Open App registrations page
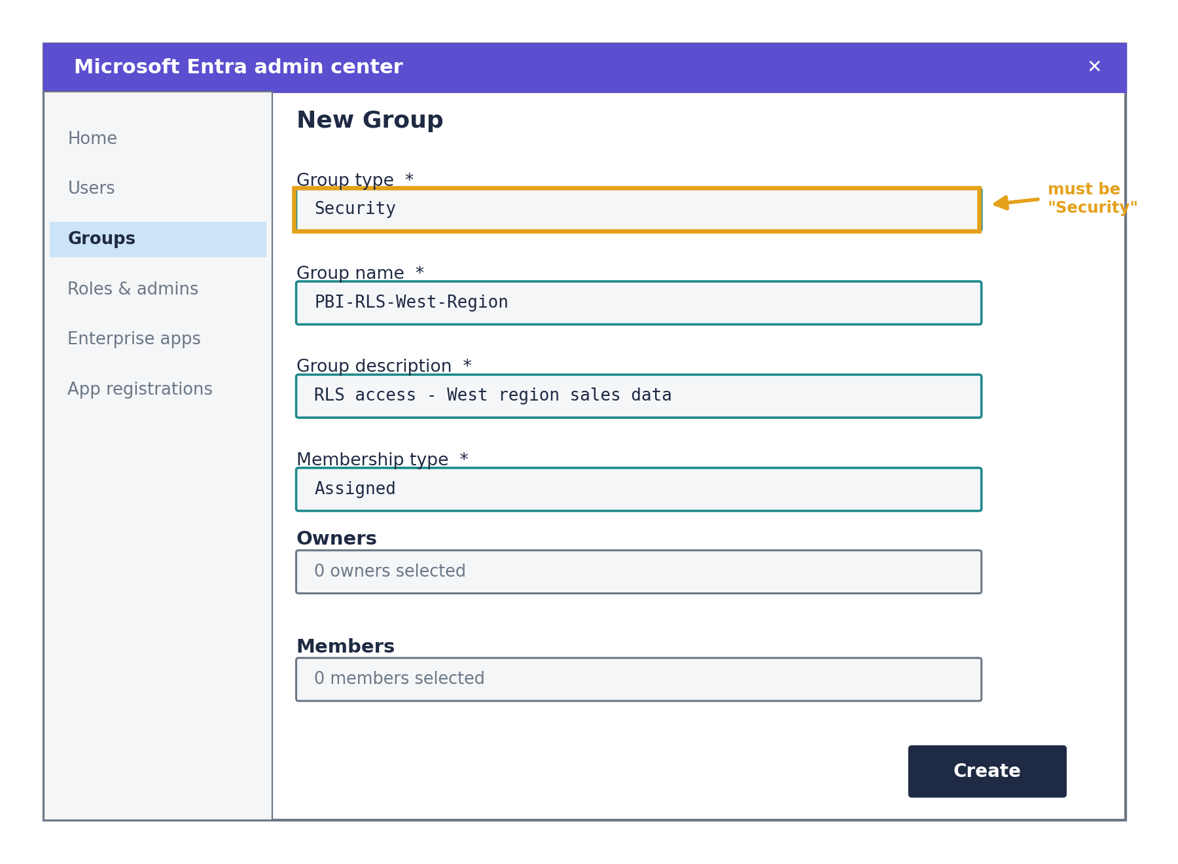This screenshot has width=1178, height=864. point(140,389)
